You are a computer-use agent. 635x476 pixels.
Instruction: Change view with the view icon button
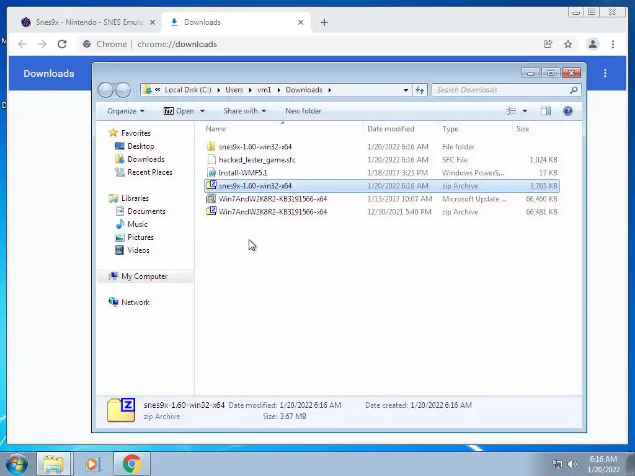(511, 111)
